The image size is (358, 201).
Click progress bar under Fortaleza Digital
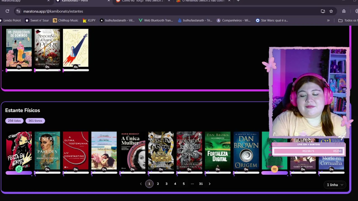click(218, 173)
